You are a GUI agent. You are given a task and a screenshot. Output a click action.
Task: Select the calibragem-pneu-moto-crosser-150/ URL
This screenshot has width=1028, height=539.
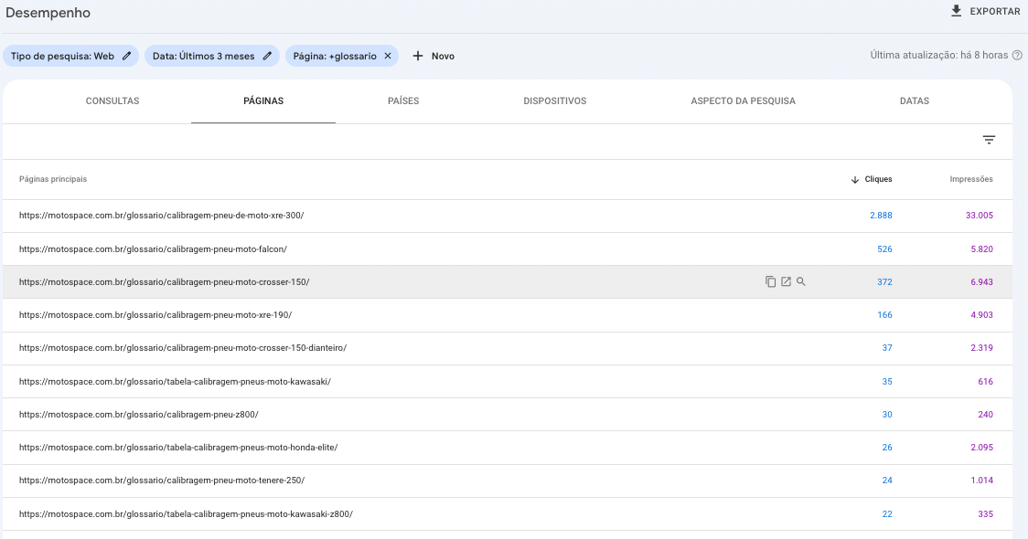click(x=164, y=281)
